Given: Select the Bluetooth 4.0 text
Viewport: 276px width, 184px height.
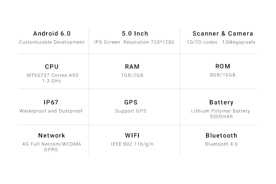Looking at the screenshot, I should pos(221,144).
